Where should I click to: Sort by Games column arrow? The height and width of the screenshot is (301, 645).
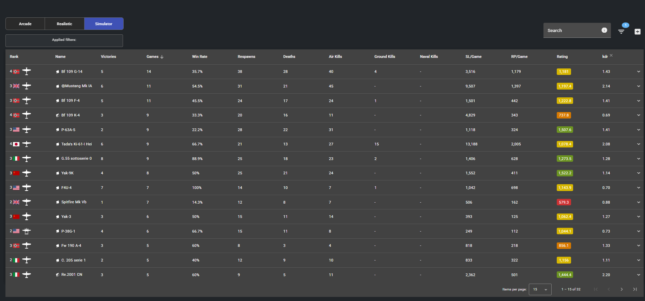point(162,57)
